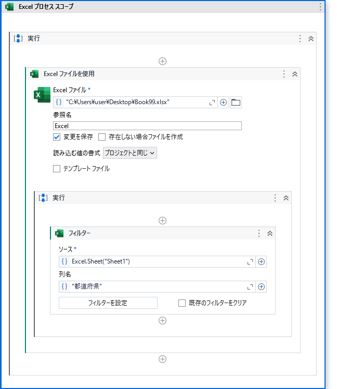Open Excel ファイルを使用 options menu

284,74
